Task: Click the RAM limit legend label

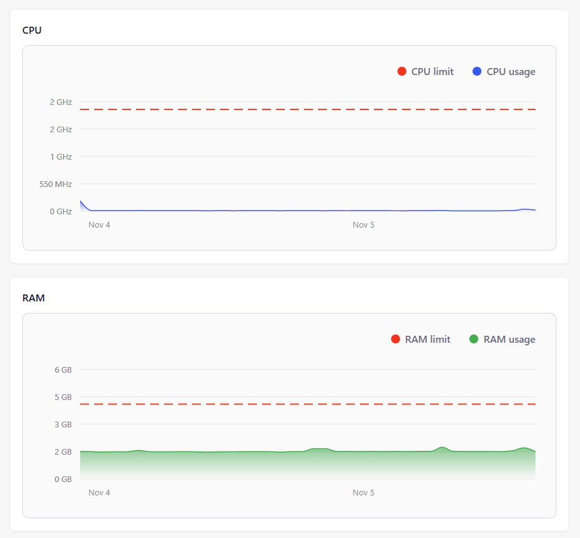Action: [x=427, y=340]
